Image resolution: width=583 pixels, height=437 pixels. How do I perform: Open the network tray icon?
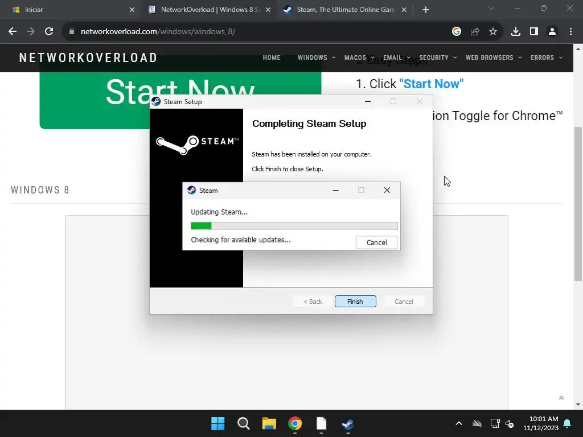(495, 423)
